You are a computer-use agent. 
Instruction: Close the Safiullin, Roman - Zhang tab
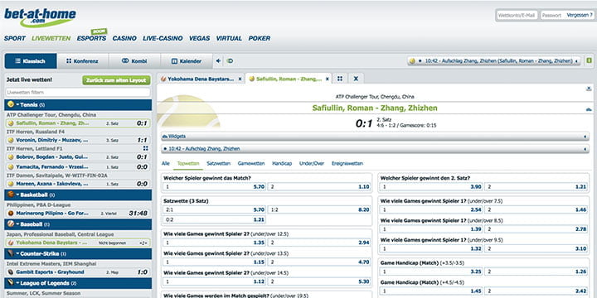(328, 79)
